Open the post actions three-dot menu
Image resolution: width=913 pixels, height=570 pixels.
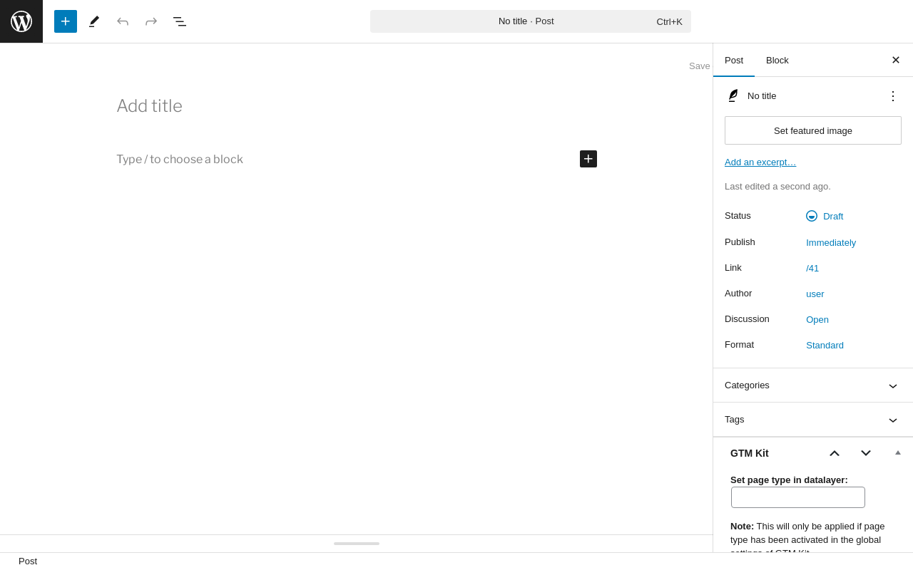pyautogui.click(x=893, y=96)
